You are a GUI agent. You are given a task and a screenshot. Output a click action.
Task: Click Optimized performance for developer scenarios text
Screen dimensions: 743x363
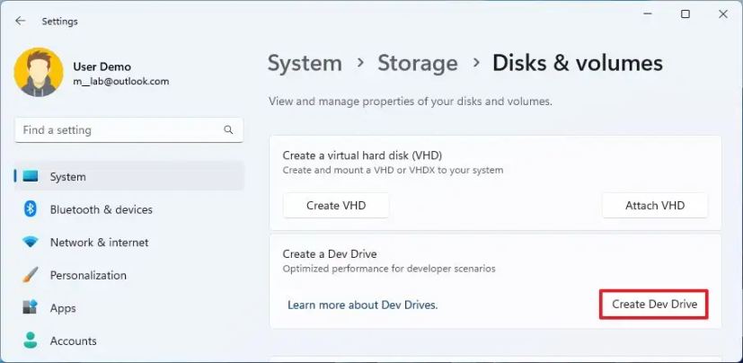tap(389, 269)
